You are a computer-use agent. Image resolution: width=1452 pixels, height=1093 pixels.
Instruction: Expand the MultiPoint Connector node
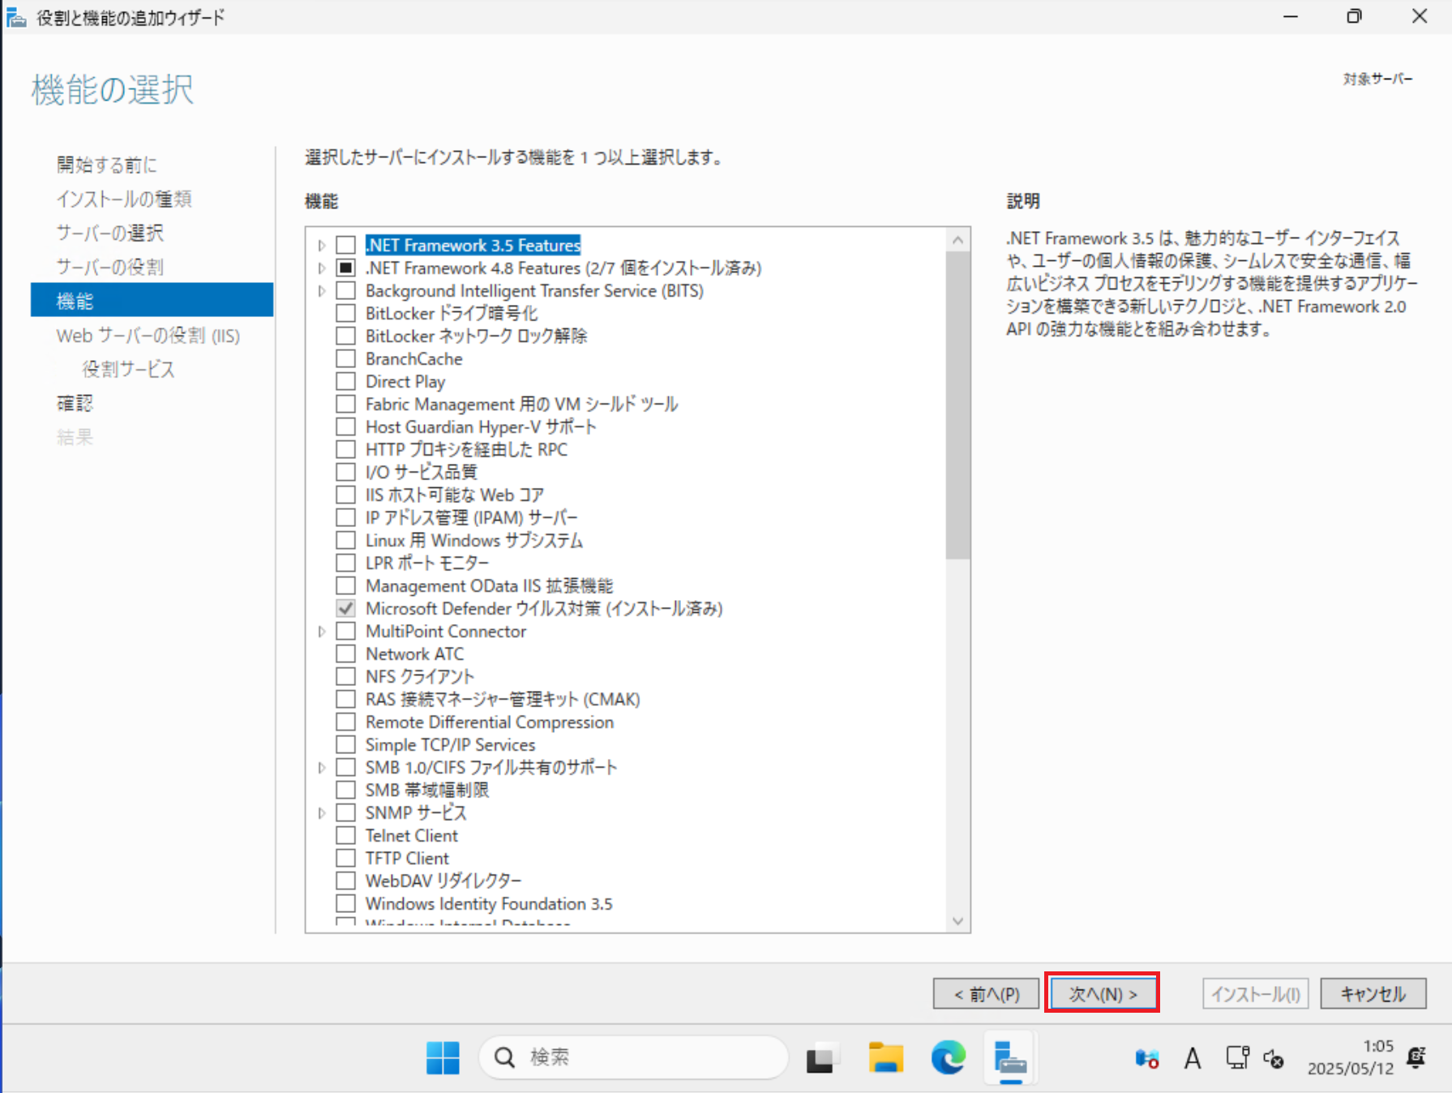click(x=322, y=631)
